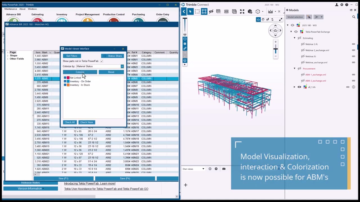
Task: Select the arrow pointer tool in Trimble Connect
Action: tap(190, 12)
